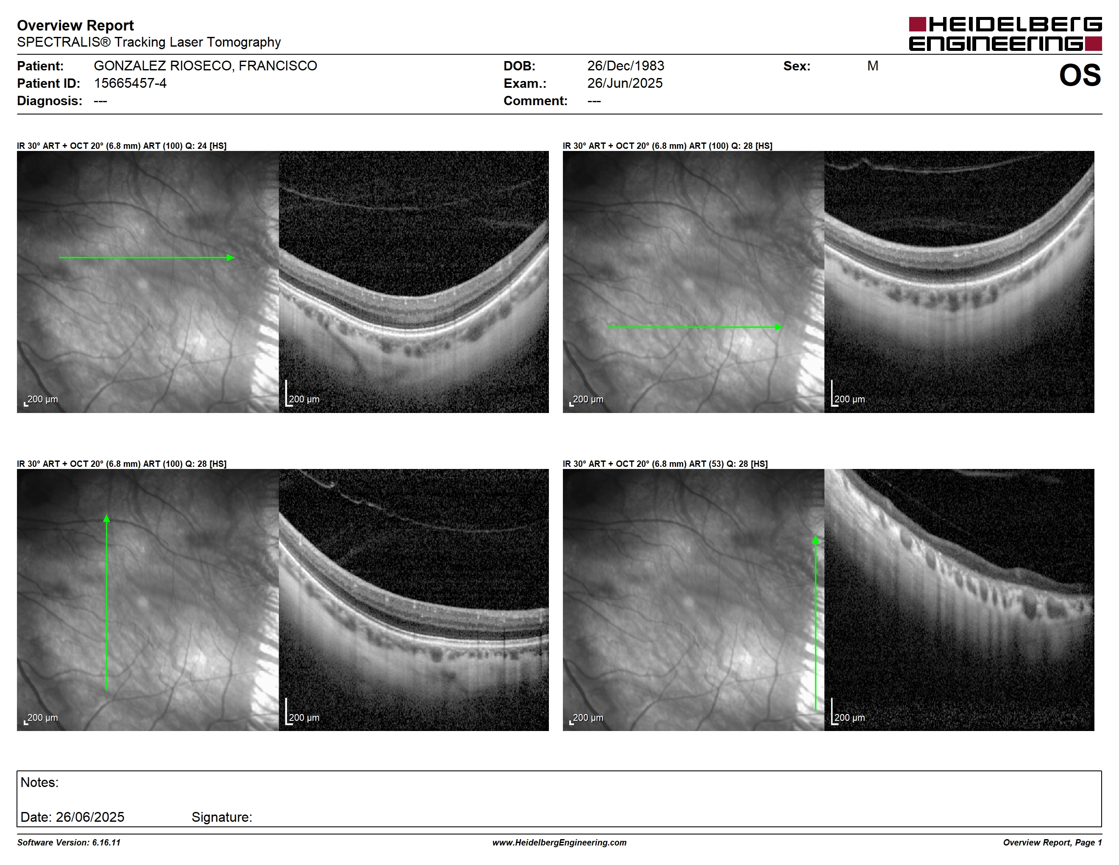Open the top-right OCT B-scan image
This screenshot has width=1119, height=865.
(x=959, y=282)
